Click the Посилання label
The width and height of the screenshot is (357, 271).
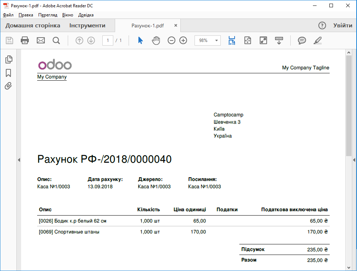(203, 179)
